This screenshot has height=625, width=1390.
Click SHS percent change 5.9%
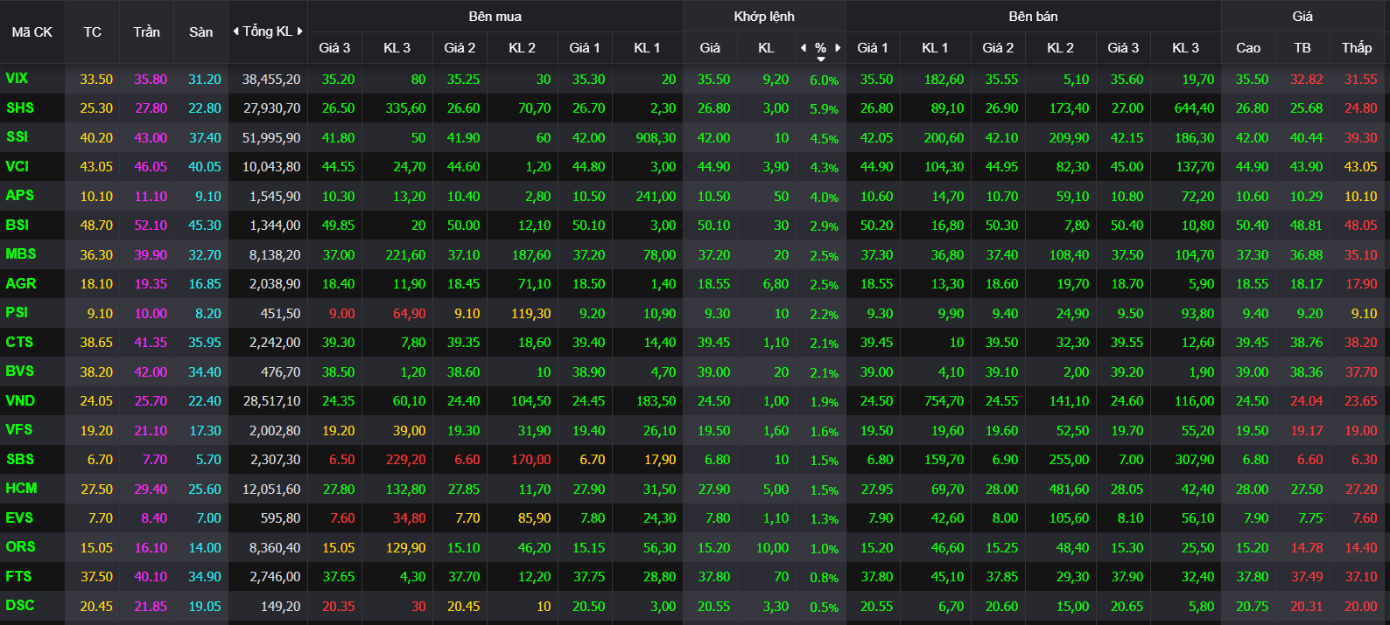(824, 109)
